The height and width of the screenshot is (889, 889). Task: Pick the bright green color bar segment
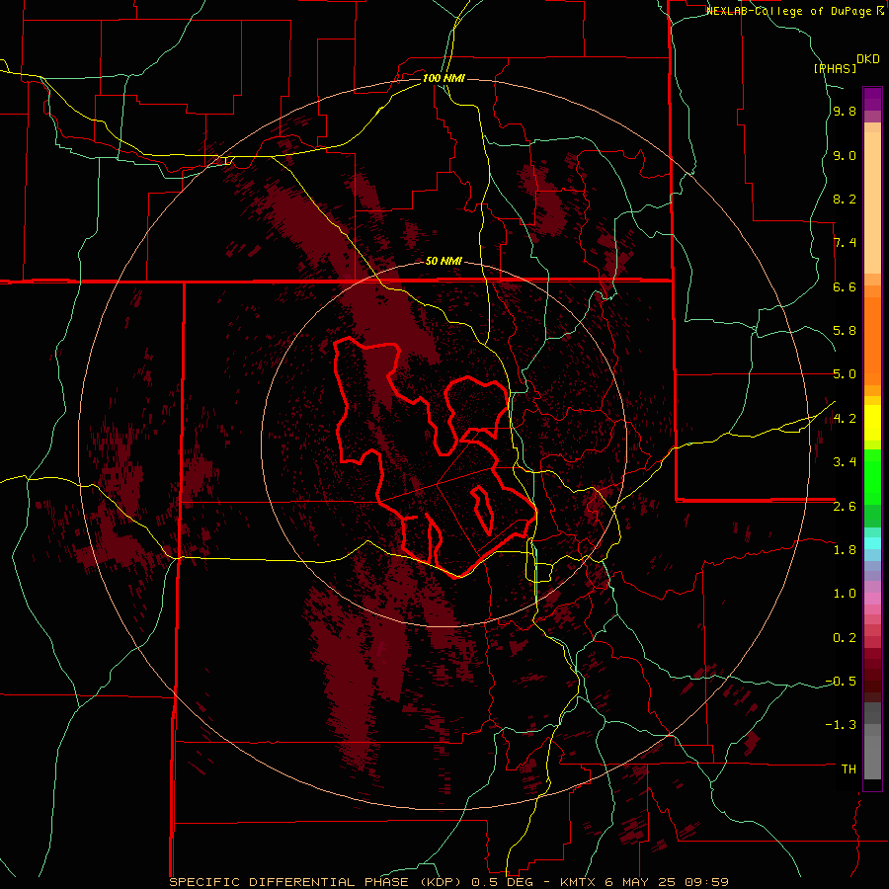pyautogui.click(x=872, y=476)
